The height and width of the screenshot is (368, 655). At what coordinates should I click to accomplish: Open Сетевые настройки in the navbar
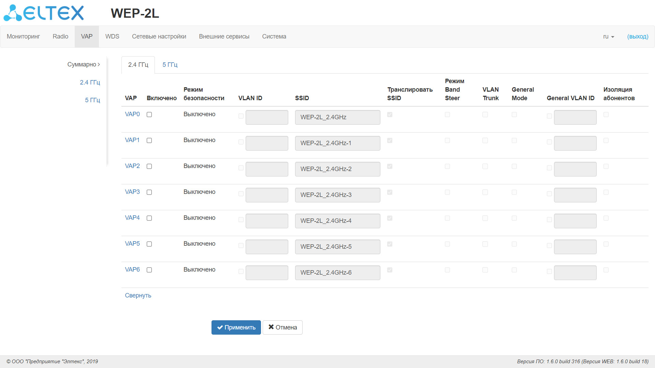point(159,36)
